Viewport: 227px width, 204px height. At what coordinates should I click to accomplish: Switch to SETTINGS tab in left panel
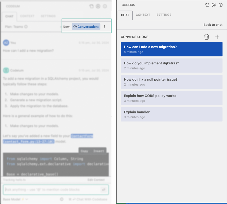(48, 16)
